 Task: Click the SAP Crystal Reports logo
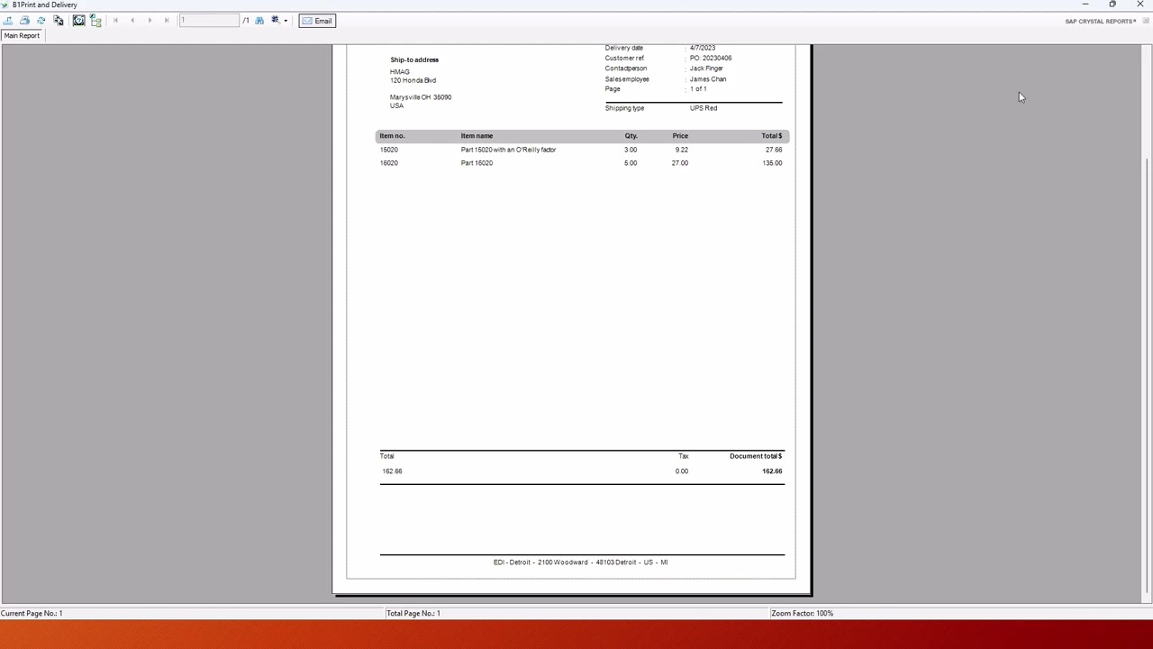(1100, 22)
